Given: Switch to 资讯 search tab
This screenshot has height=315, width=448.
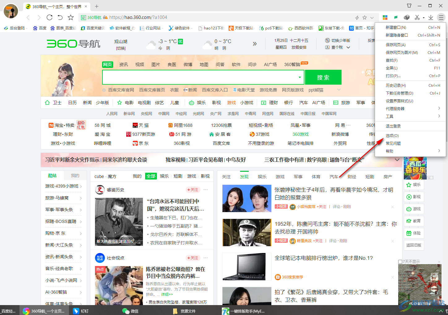Looking at the screenshot, I should point(124,64).
